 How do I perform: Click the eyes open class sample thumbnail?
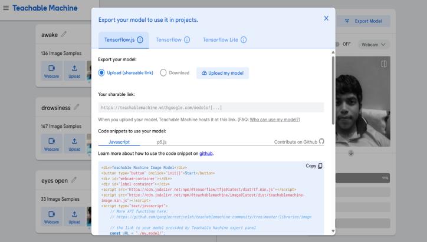tap(89, 217)
